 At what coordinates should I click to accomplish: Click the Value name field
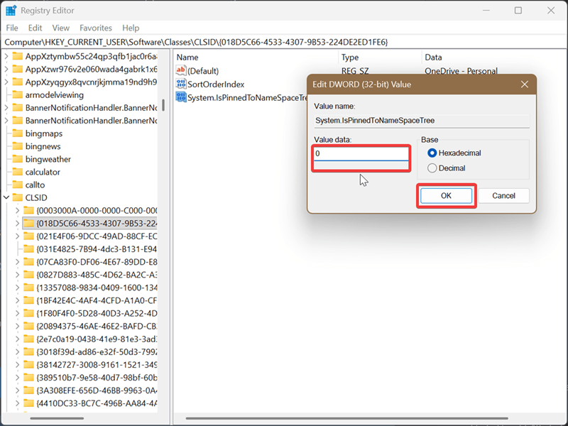[x=422, y=120]
